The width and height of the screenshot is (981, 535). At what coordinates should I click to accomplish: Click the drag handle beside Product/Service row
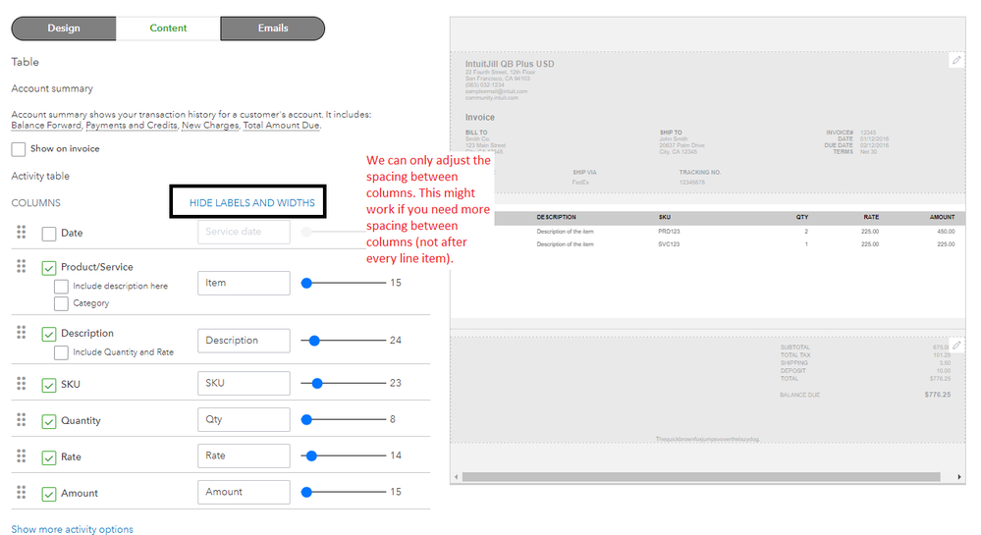(x=22, y=267)
